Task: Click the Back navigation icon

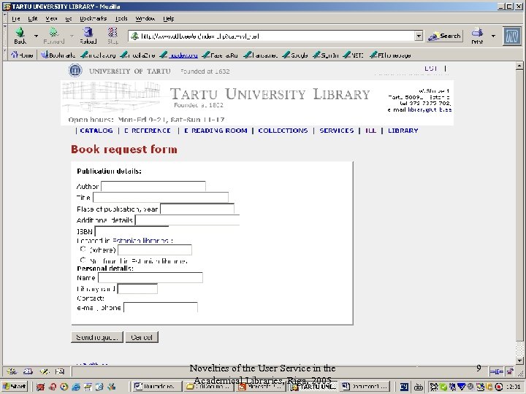Action: click(x=20, y=32)
